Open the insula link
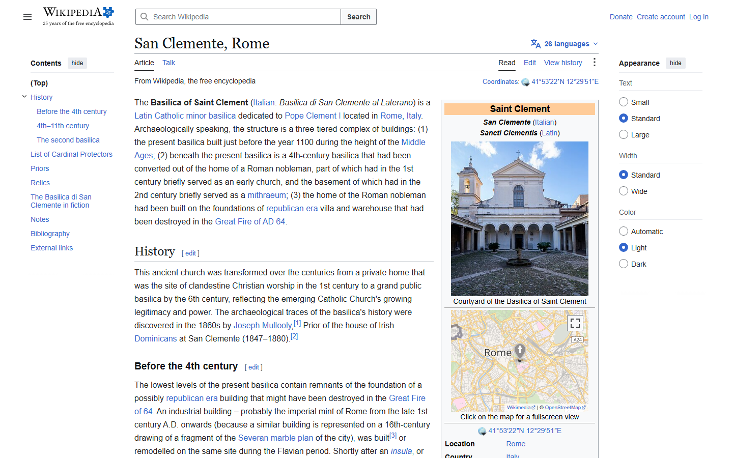 point(401,451)
